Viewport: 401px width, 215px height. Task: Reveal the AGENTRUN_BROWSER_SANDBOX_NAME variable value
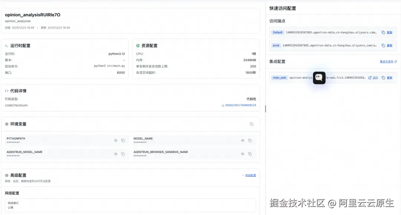[242, 154]
